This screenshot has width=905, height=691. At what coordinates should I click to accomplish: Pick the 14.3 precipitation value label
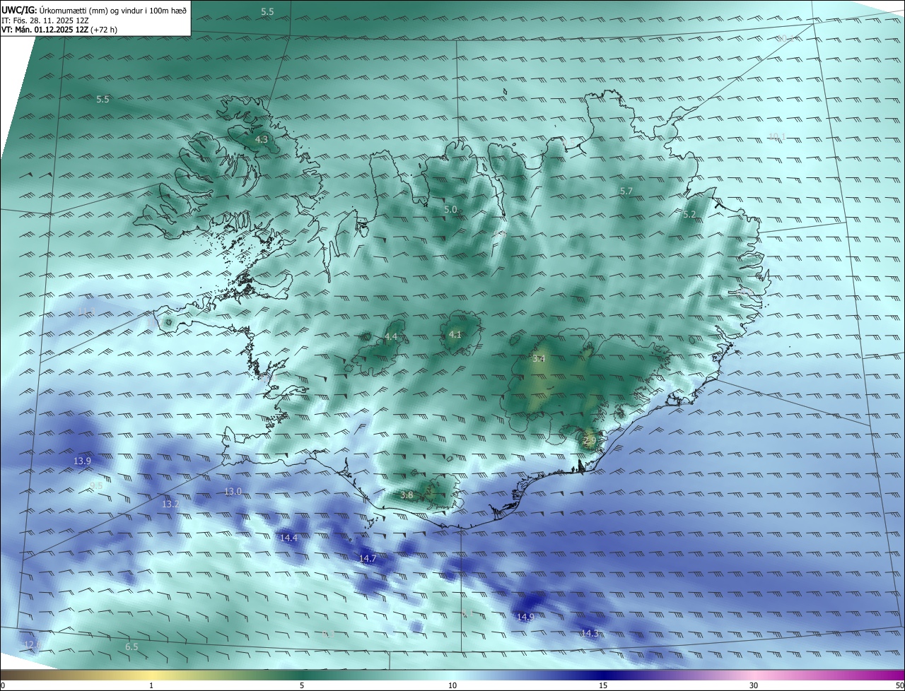590,634
